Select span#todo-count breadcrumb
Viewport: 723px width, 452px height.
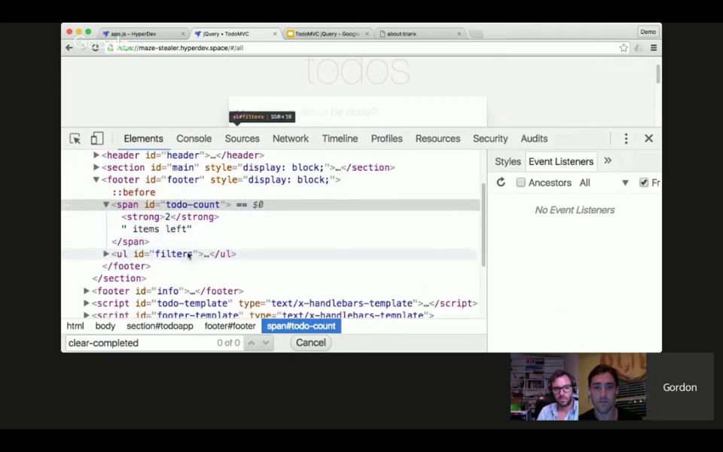coord(301,326)
